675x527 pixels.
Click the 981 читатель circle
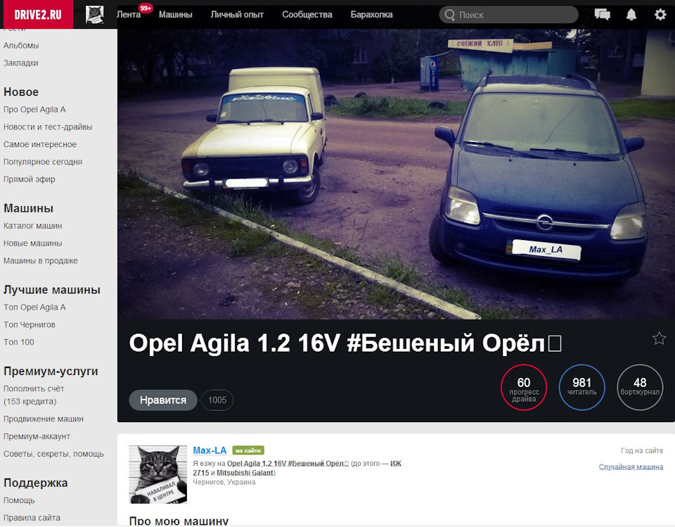click(582, 387)
